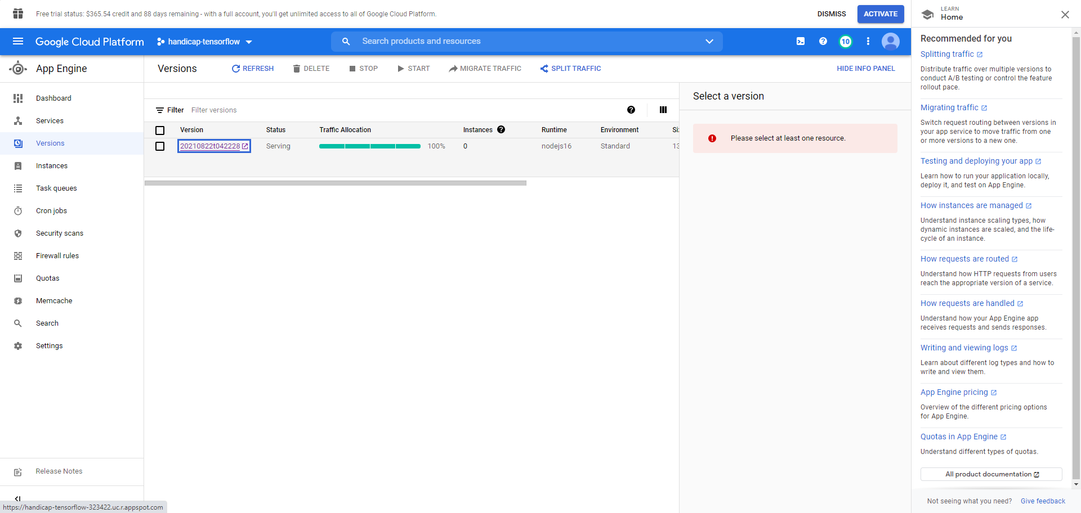Open the main navigation hamburger menu

tap(18, 41)
